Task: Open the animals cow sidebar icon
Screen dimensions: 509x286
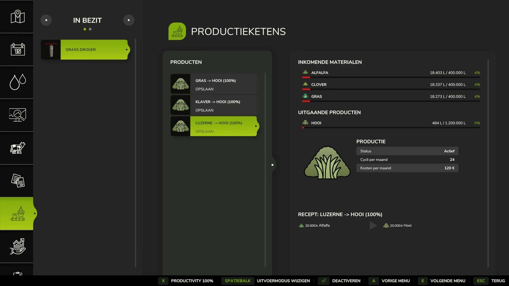Action: pyautogui.click(x=17, y=148)
